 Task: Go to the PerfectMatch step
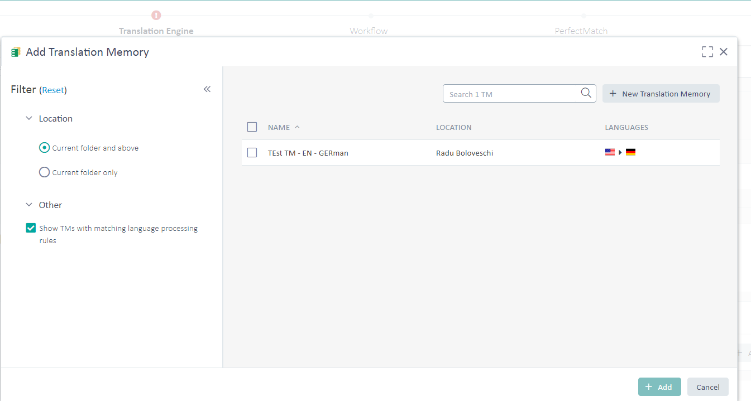(x=581, y=31)
